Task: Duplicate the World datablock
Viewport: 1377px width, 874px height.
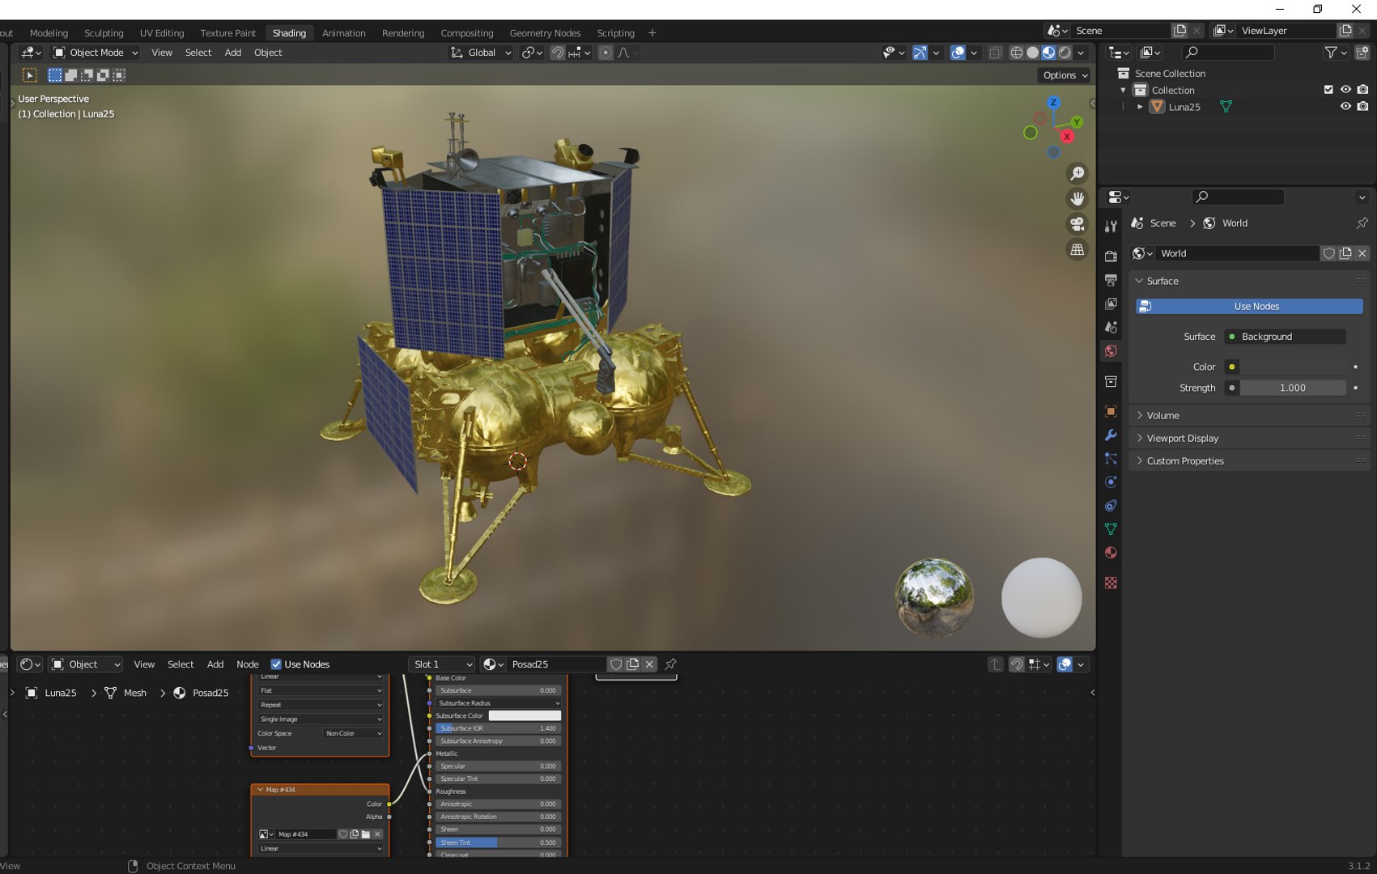Action: 1345,253
